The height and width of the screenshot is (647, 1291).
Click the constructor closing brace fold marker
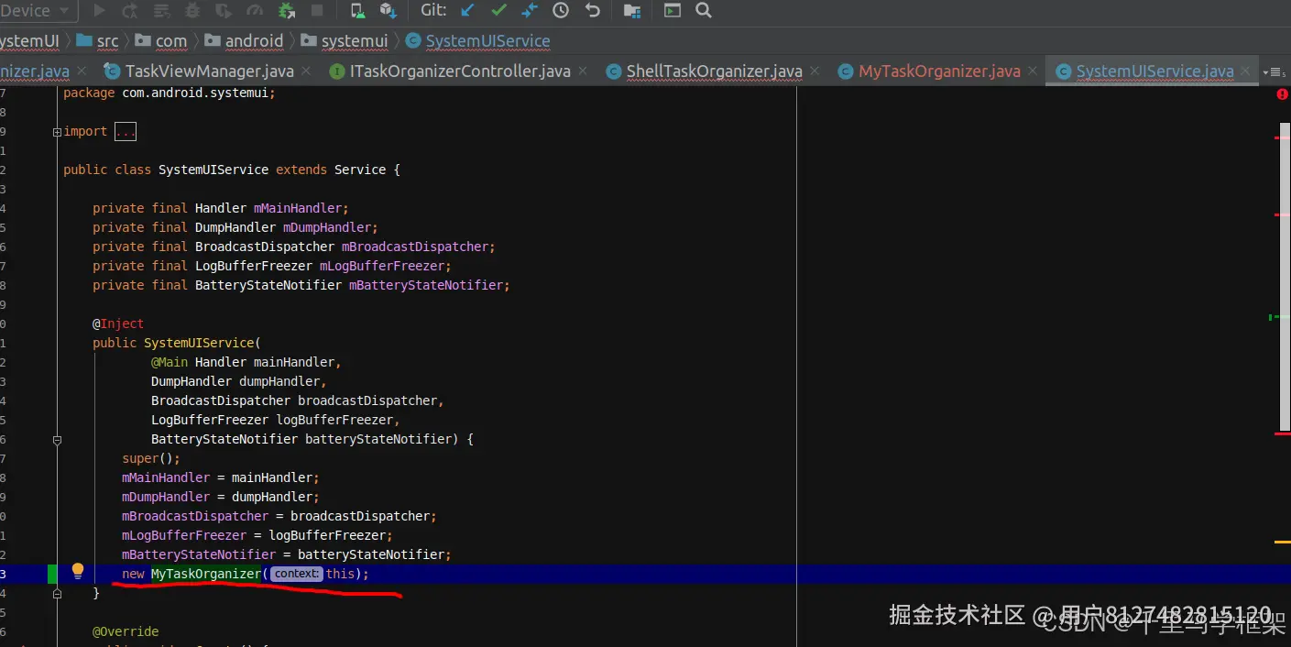tap(57, 594)
